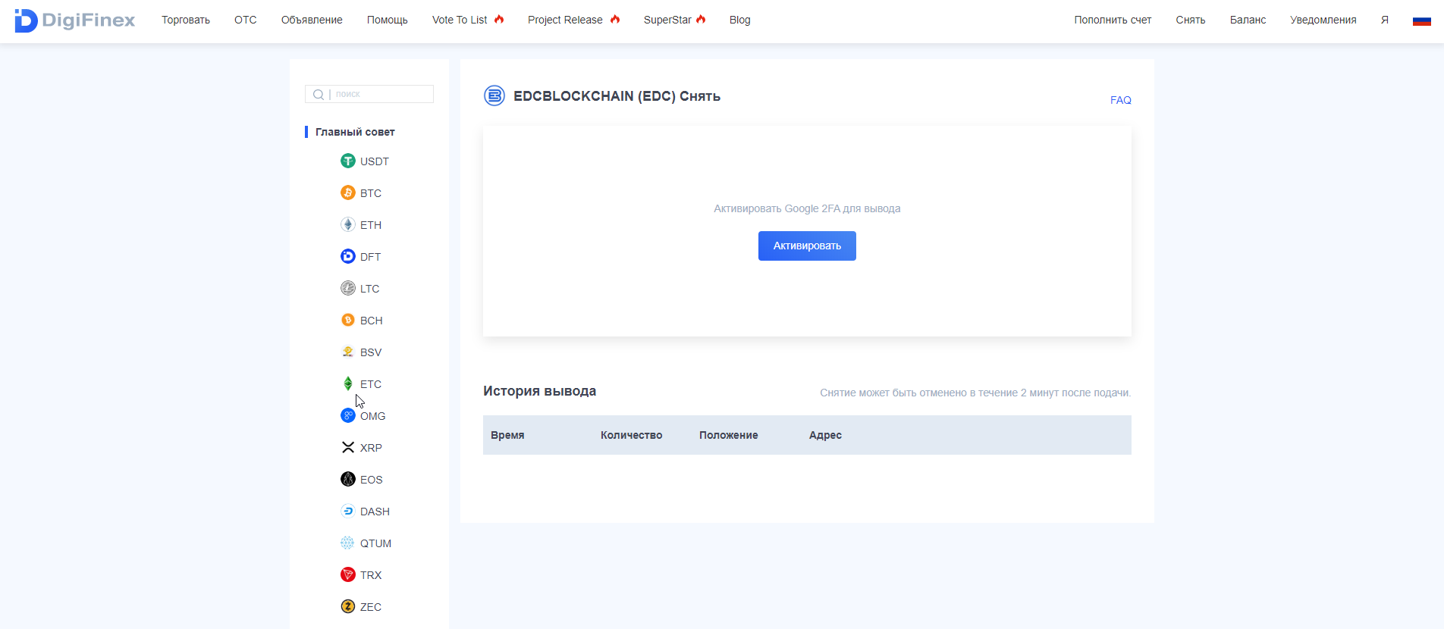Screen dimensions: 1444x629
Task: Select BTC in the coin list
Action: click(371, 193)
